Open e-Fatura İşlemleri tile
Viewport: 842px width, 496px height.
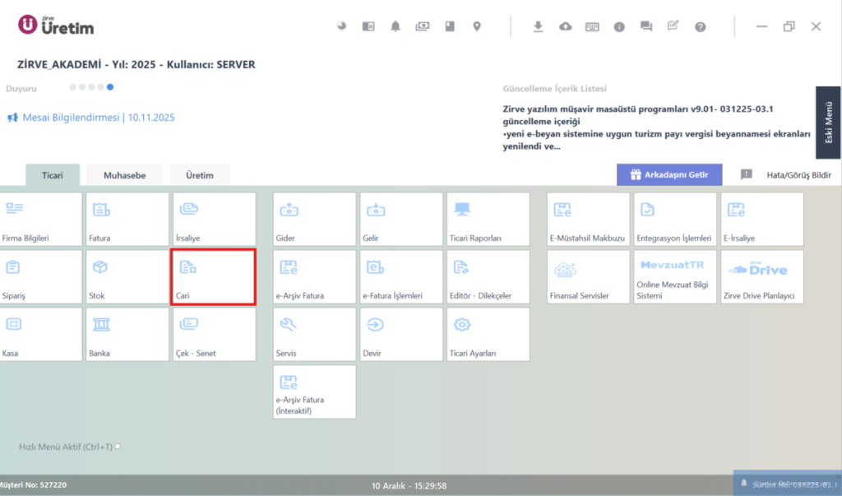tap(401, 276)
